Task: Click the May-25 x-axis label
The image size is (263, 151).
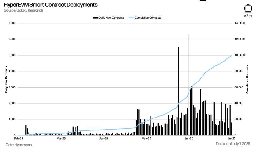Action: [146, 138]
